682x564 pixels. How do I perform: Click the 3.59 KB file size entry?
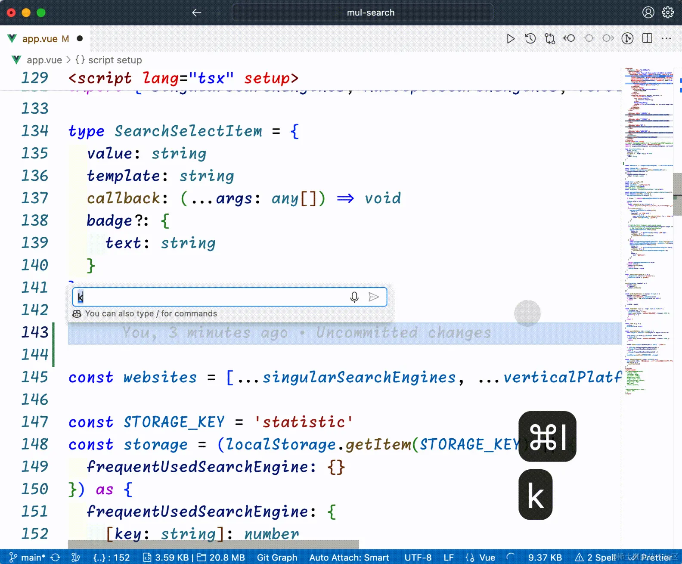166,558
